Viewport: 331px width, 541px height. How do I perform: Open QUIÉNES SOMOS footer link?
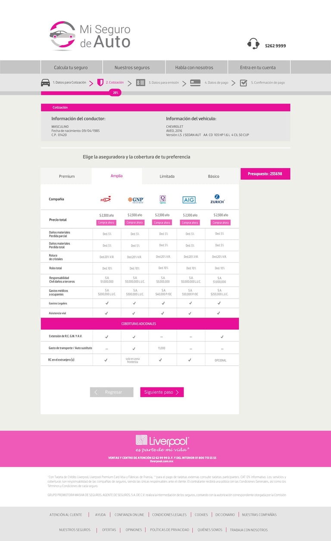coord(210,530)
